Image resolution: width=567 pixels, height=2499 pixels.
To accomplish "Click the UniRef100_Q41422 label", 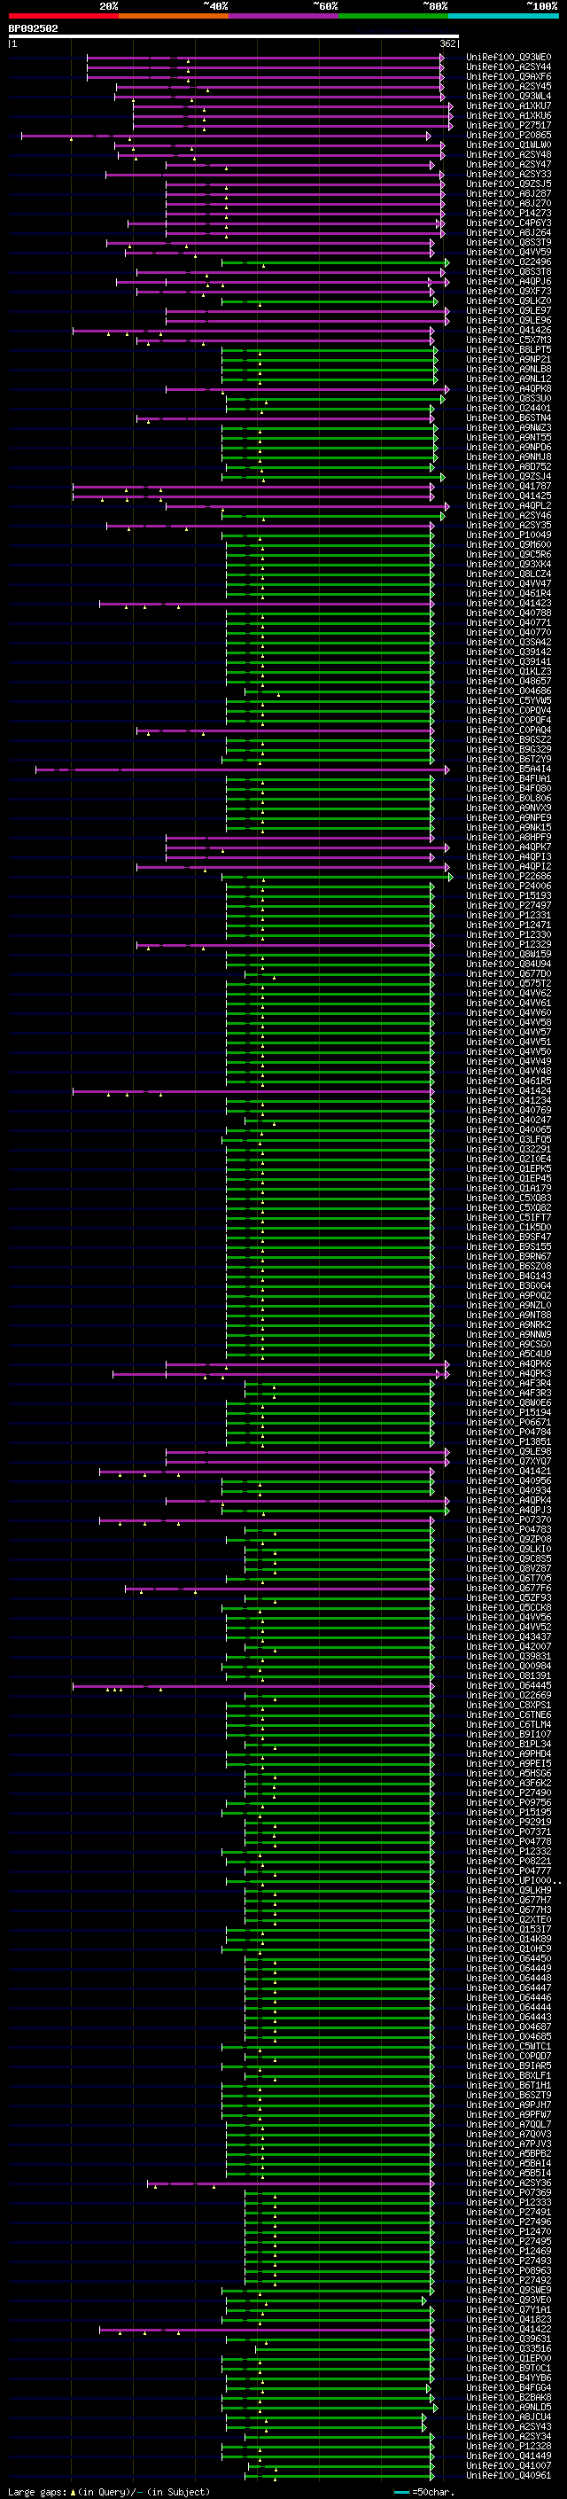I will click(x=509, y=2329).
